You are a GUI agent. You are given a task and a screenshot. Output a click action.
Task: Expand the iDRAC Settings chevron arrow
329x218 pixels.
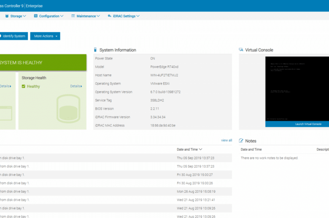click(138, 16)
